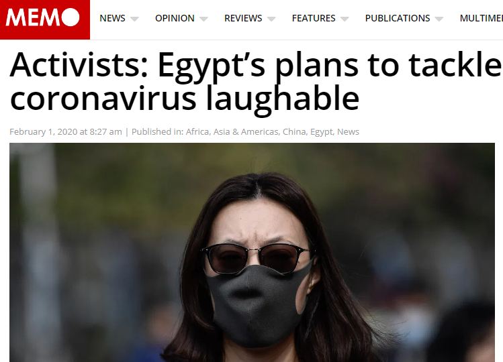Expand the FEATURES dropdown arrow

(x=345, y=19)
